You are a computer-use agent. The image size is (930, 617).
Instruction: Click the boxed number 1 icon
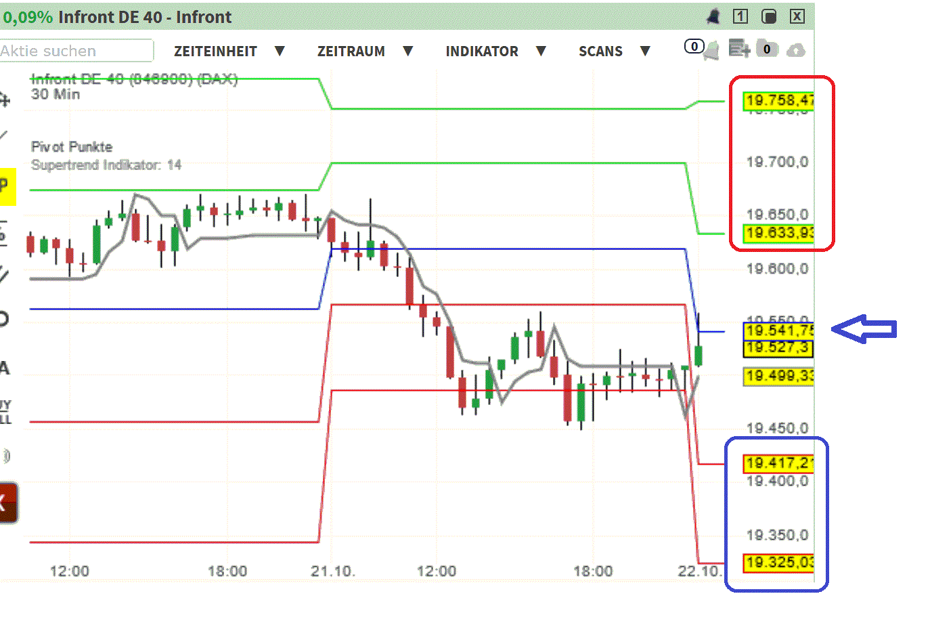click(x=740, y=16)
